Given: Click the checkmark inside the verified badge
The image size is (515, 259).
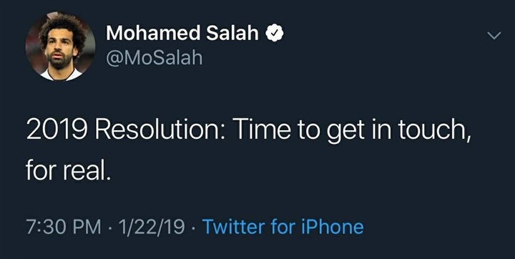Looking at the screenshot, I should 274,33.
